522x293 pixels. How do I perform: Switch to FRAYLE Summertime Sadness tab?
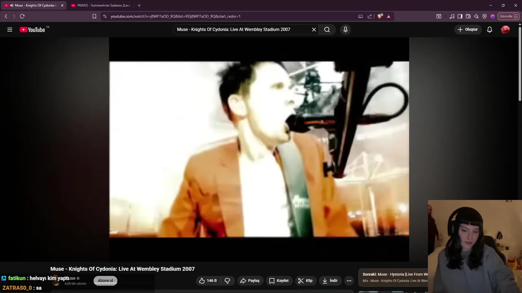pyautogui.click(x=100, y=5)
